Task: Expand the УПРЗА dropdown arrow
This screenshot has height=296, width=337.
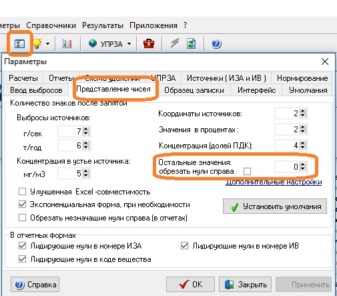Action: coord(129,43)
